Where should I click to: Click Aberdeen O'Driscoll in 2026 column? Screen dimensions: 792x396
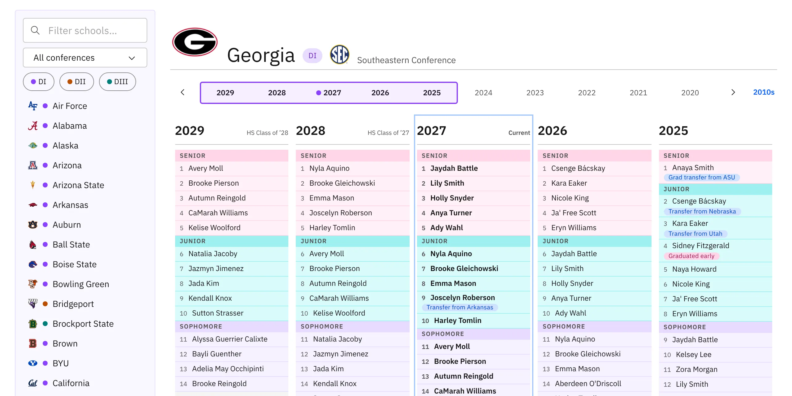588,384
